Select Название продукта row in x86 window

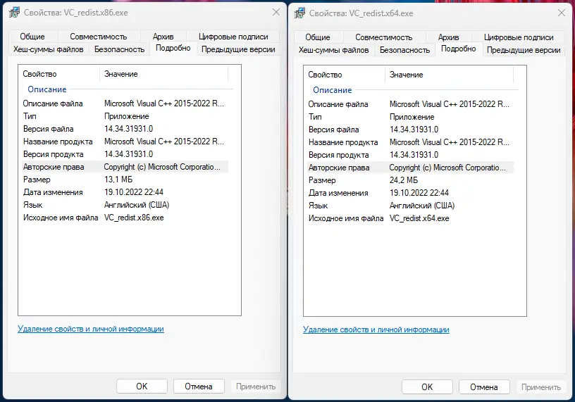pyautogui.click(x=125, y=142)
